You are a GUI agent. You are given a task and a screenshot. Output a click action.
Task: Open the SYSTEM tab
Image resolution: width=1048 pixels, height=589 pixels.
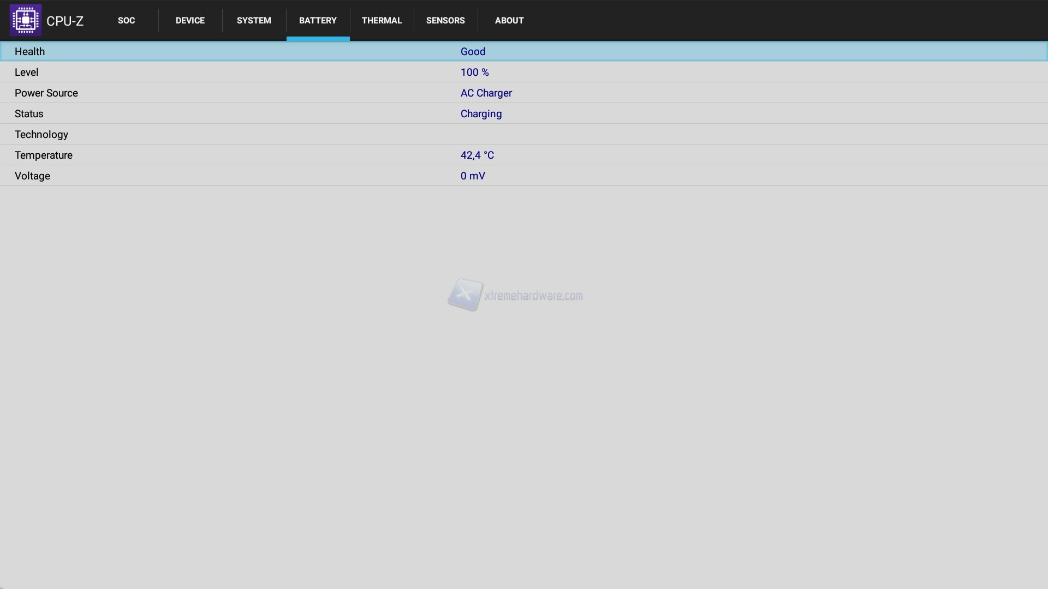(x=254, y=20)
